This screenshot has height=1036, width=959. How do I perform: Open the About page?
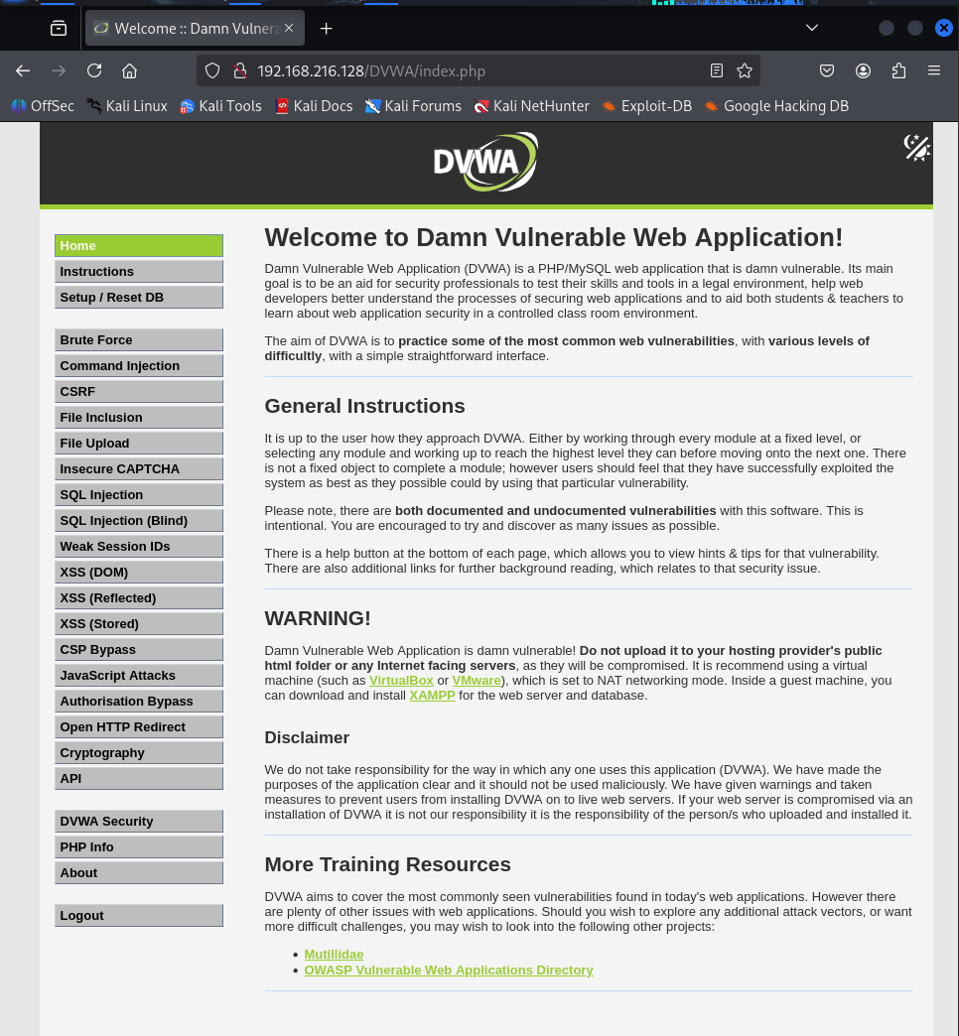[139, 872]
